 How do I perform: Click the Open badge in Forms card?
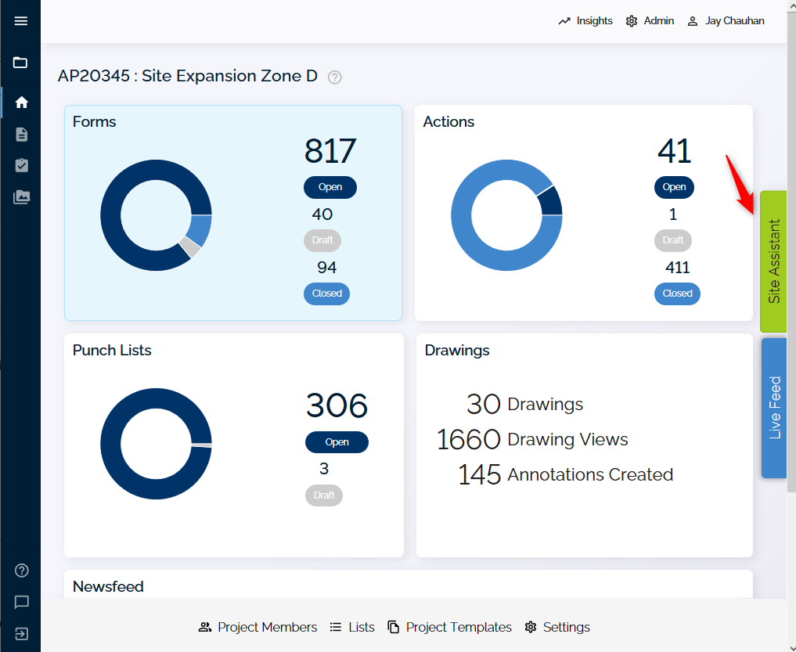click(x=330, y=188)
